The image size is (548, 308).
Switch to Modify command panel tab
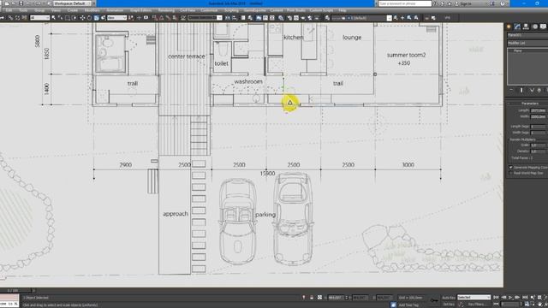tap(517, 27)
